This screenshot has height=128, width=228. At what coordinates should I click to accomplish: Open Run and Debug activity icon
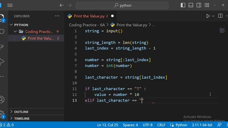2,62
